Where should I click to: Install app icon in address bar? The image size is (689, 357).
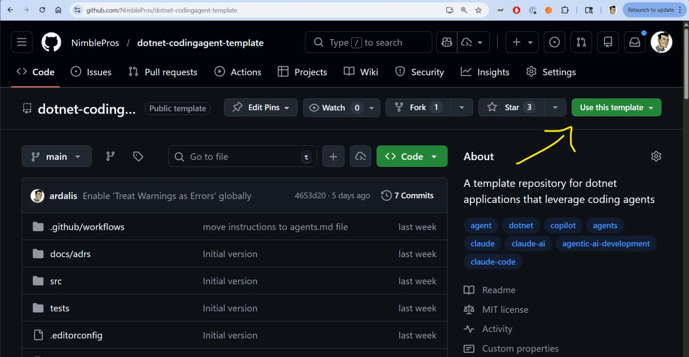point(450,10)
